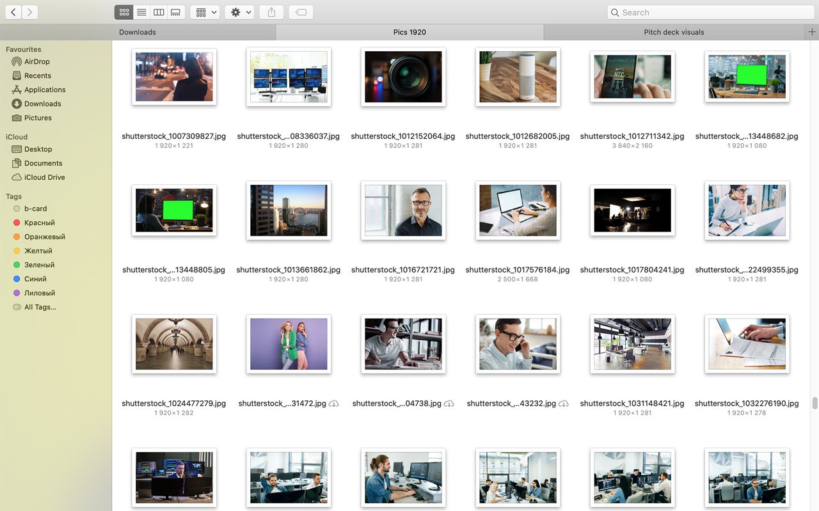Select the Синий blue tag
The width and height of the screenshot is (819, 511).
pyautogui.click(x=35, y=279)
